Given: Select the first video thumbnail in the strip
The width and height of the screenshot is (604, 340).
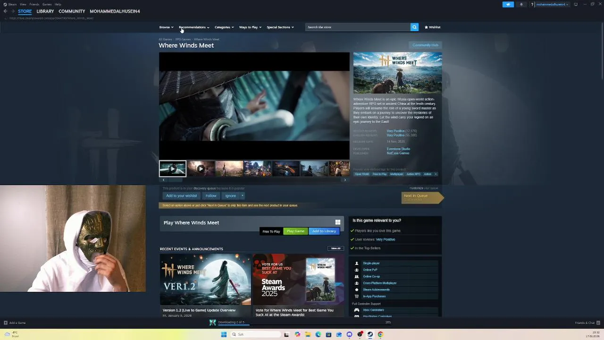Looking at the screenshot, I should (172, 168).
